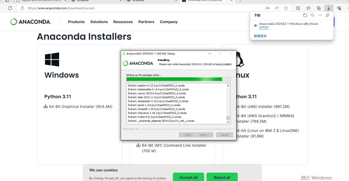Open the Company menu
Image resolution: width=349 pixels, height=181 pixels.
pos(169,22)
